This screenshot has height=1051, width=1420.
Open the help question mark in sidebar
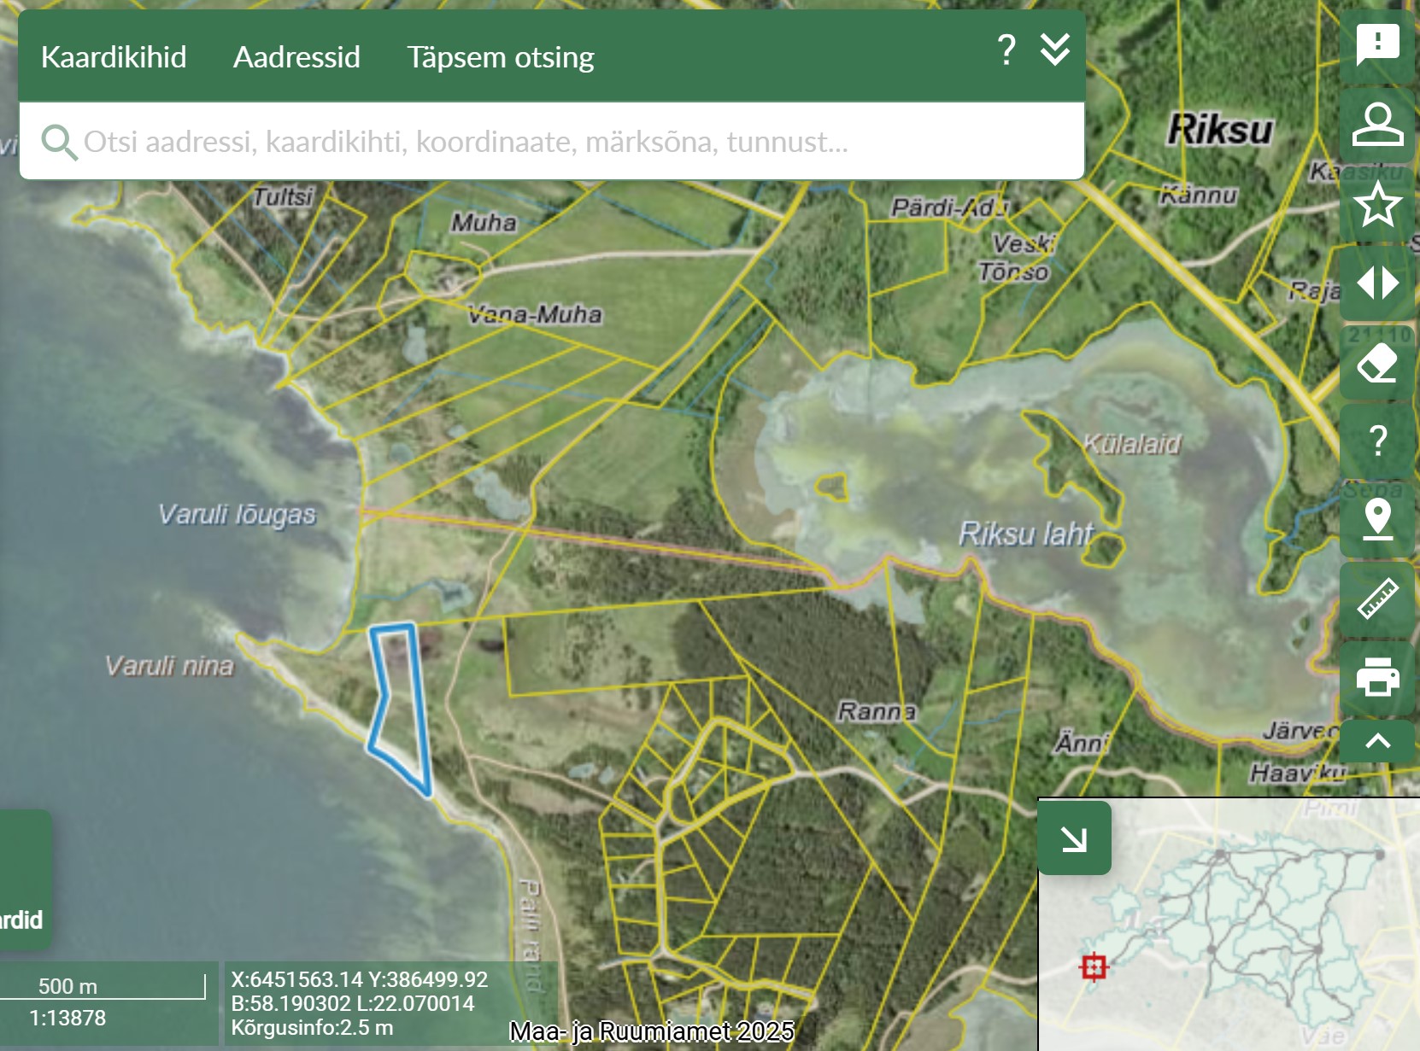(1377, 441)
